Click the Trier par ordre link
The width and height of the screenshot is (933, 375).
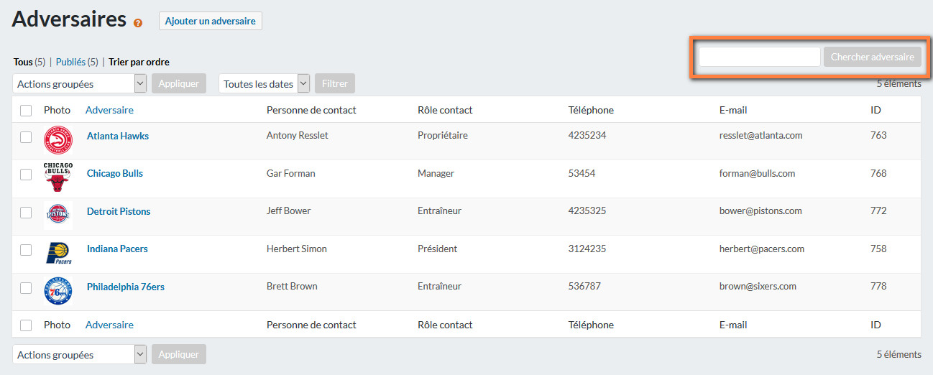click(139, 62)
